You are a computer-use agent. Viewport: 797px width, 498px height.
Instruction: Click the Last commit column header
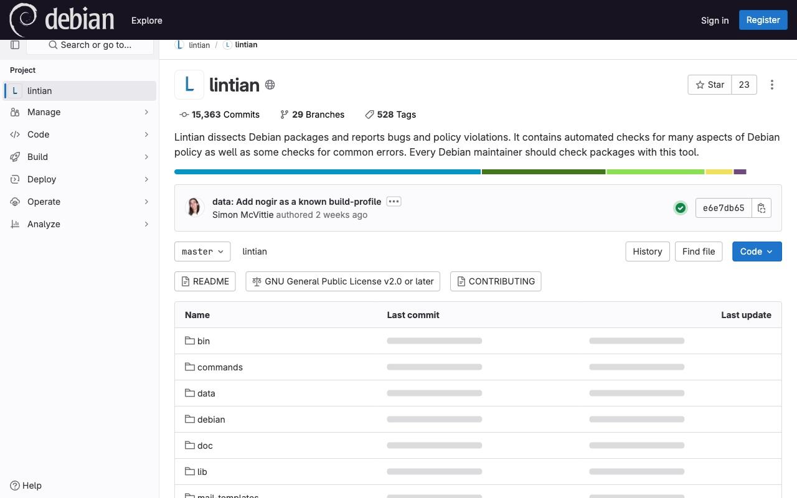click(x=413, y=315)
